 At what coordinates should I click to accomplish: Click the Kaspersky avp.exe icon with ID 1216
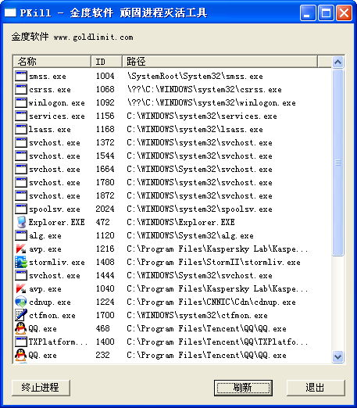[21, 249]
